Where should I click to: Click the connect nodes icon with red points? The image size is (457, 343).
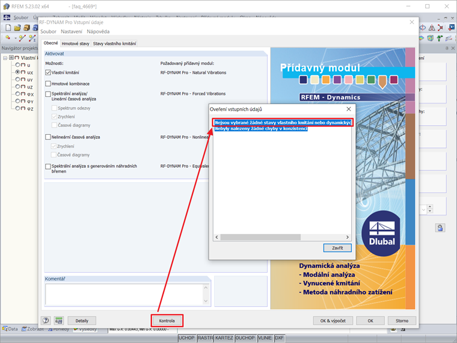coord(441,28)
